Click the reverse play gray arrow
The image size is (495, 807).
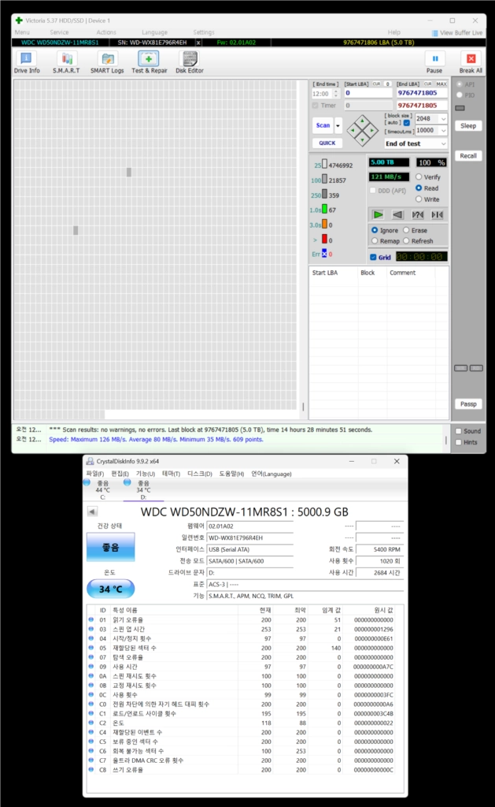pos(397,214)
